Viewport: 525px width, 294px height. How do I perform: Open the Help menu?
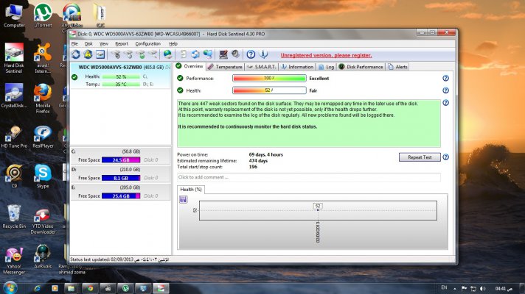pyautogui.click(x=173, y=43)
